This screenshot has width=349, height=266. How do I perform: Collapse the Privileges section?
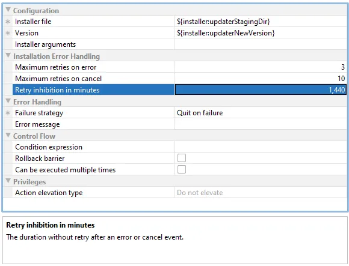8,181
